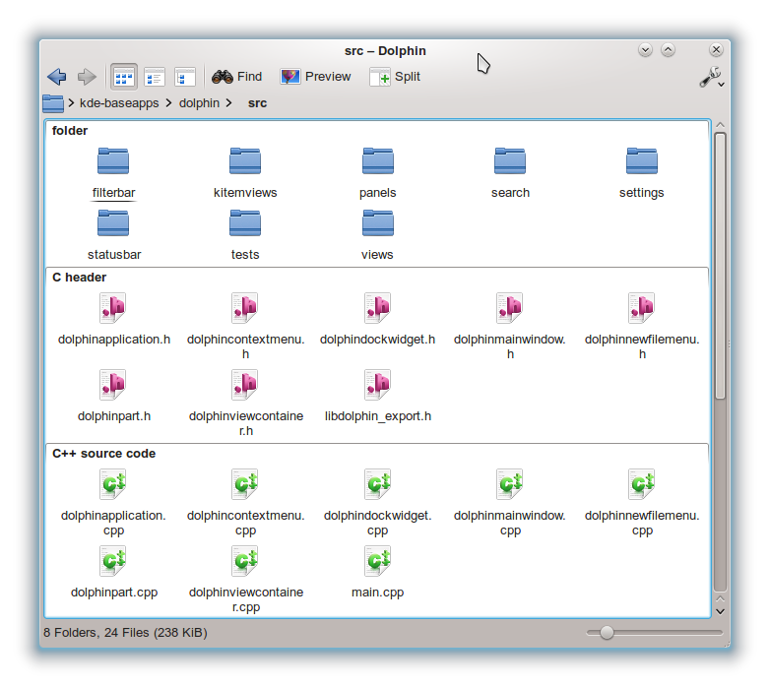Viewport: 770px width, 687px height.
Task: Navigate to dolphin in breadcrumb
Action: tap(199, 103)
